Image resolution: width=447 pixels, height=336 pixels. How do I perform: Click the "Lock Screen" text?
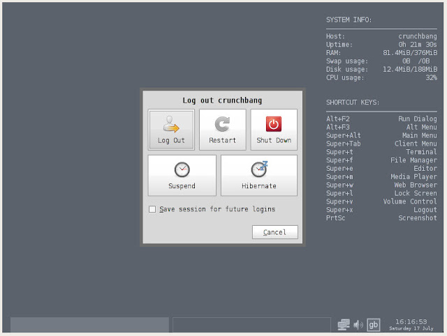click(416, 193)
